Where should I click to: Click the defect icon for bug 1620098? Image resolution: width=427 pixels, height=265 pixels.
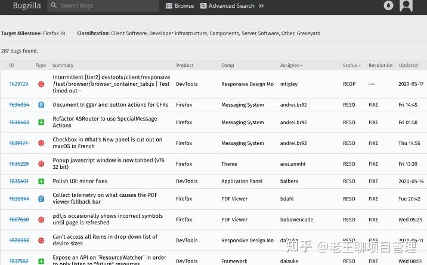41,241
